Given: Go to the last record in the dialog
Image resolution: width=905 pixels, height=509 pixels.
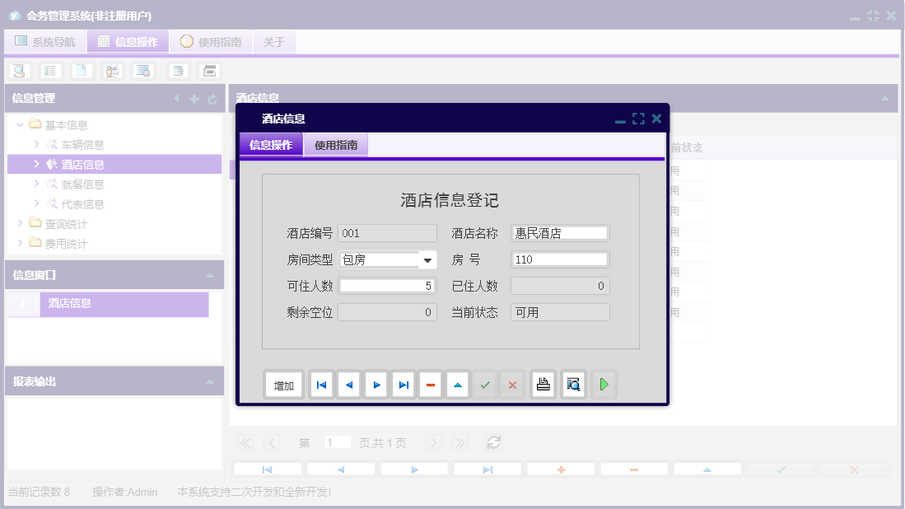Looking at the screenshot, I should [x=403, y=384].
